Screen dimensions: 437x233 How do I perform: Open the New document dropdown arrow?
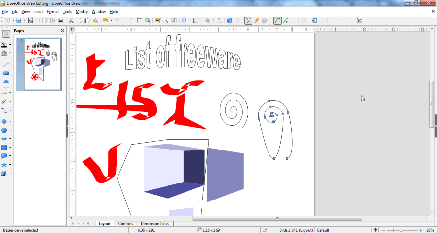(13, 20)
